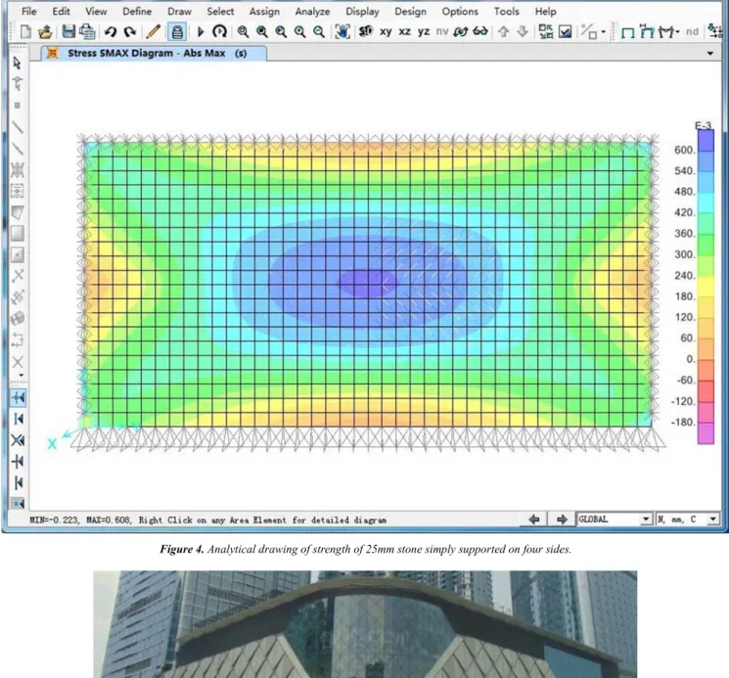Viewport: 729px width, 678px height.
Task: Open the Display menu
Action: pos(362,11)
